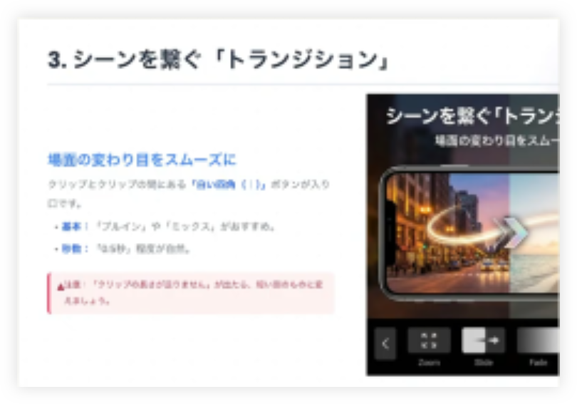577x404 pixels.
Task: Select the Fade transition gradient tile
Action: point(539,341)
